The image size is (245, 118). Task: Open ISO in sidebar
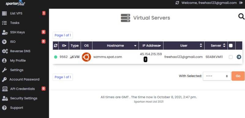[x=13, y=42]
